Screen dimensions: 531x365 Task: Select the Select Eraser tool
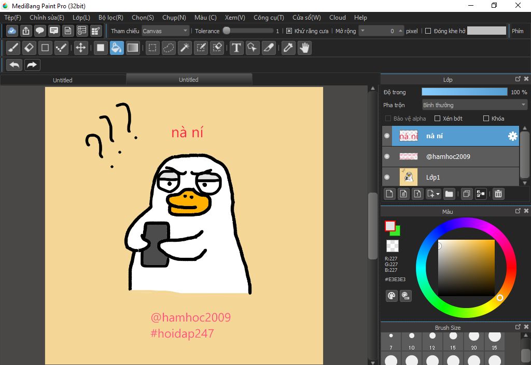tap(217, 48)
